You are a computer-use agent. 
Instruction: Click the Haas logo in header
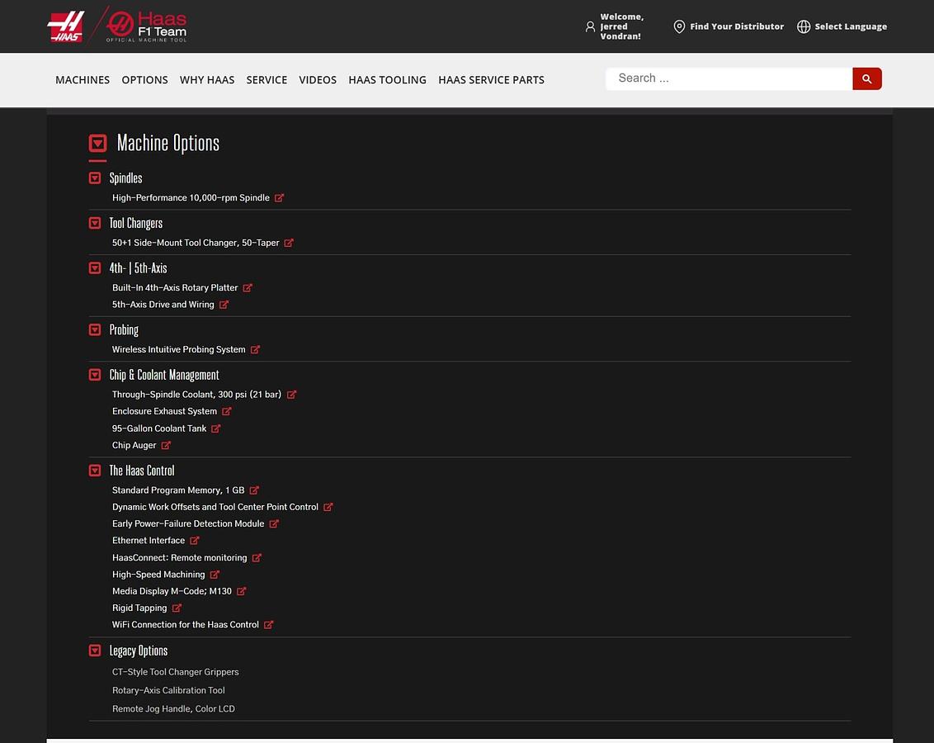point(66,26)
